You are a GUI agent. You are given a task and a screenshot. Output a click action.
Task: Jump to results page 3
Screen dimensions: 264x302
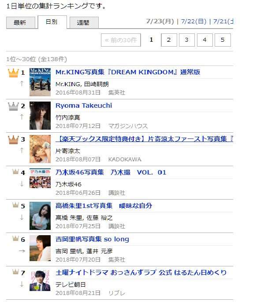click(x=186, y=40)
